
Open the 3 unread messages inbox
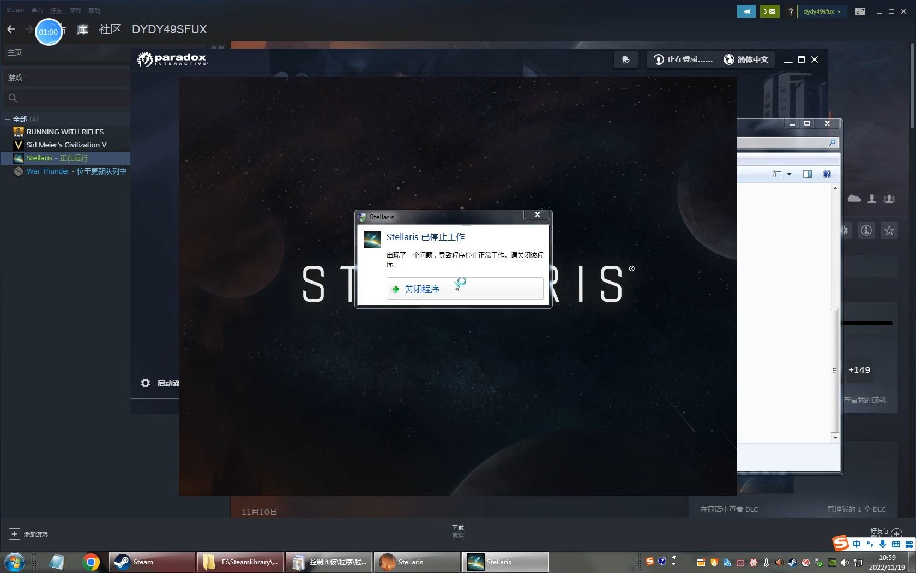[769, 11]
